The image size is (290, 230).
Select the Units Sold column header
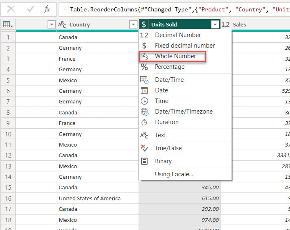click(x=180, y=24)
